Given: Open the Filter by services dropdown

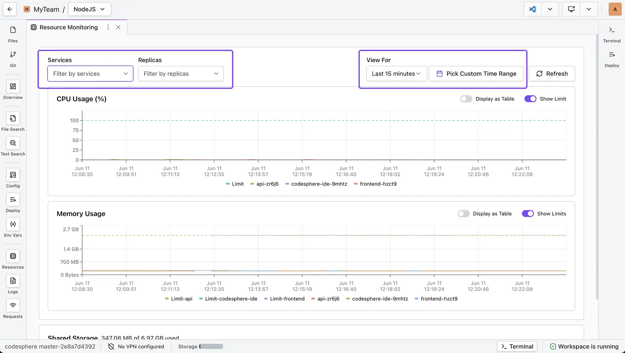Looking at the screenshot, I should [x=90, y=74].
